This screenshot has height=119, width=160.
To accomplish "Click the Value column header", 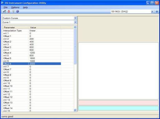I will [45, 27].
